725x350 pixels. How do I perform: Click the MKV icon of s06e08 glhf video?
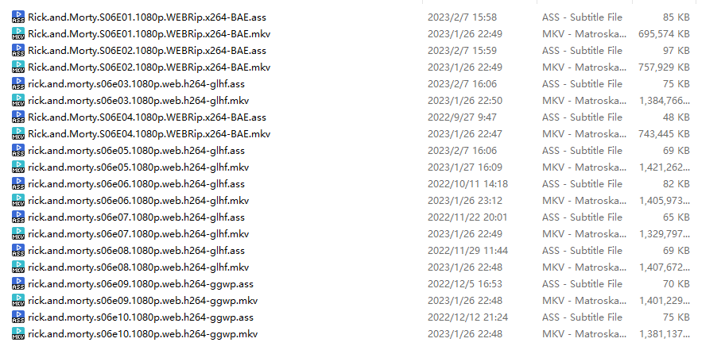[x=18, y=267]
